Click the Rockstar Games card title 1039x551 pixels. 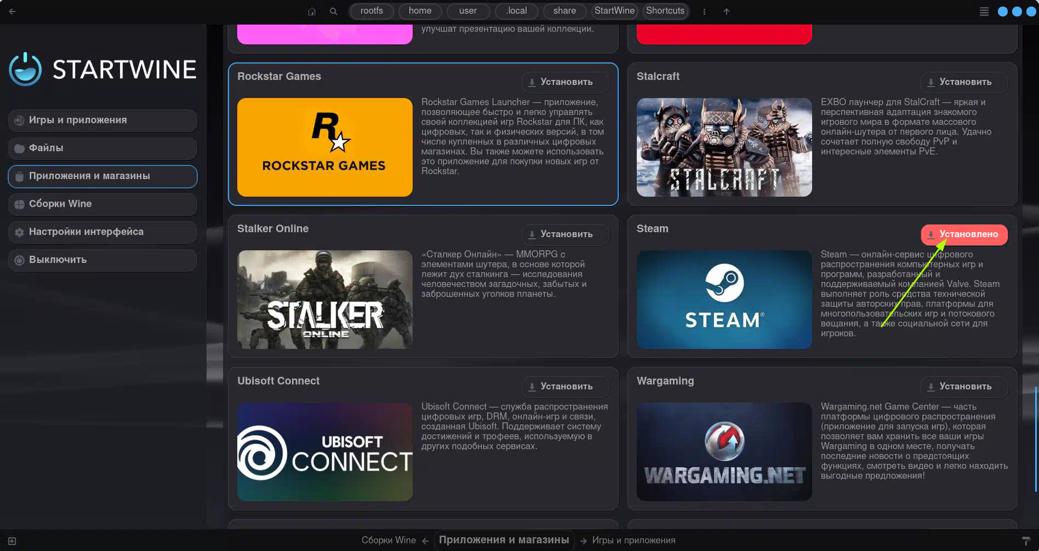[x=279, y=77]
